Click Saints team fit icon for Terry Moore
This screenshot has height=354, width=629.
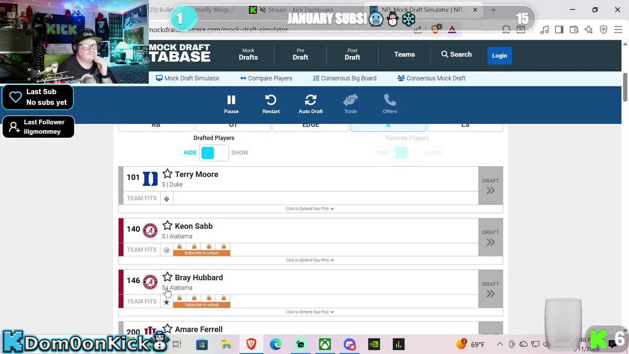click(167, 199)
